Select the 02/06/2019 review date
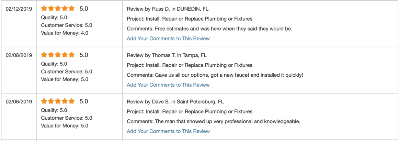This screenshot has height=141, width=399. (x=19, y=102)
